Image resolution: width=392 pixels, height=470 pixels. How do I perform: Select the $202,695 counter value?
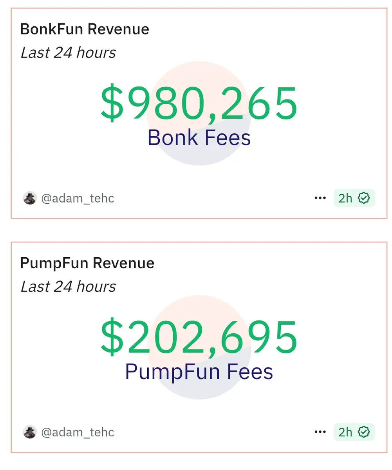click(x=199, y=337)
